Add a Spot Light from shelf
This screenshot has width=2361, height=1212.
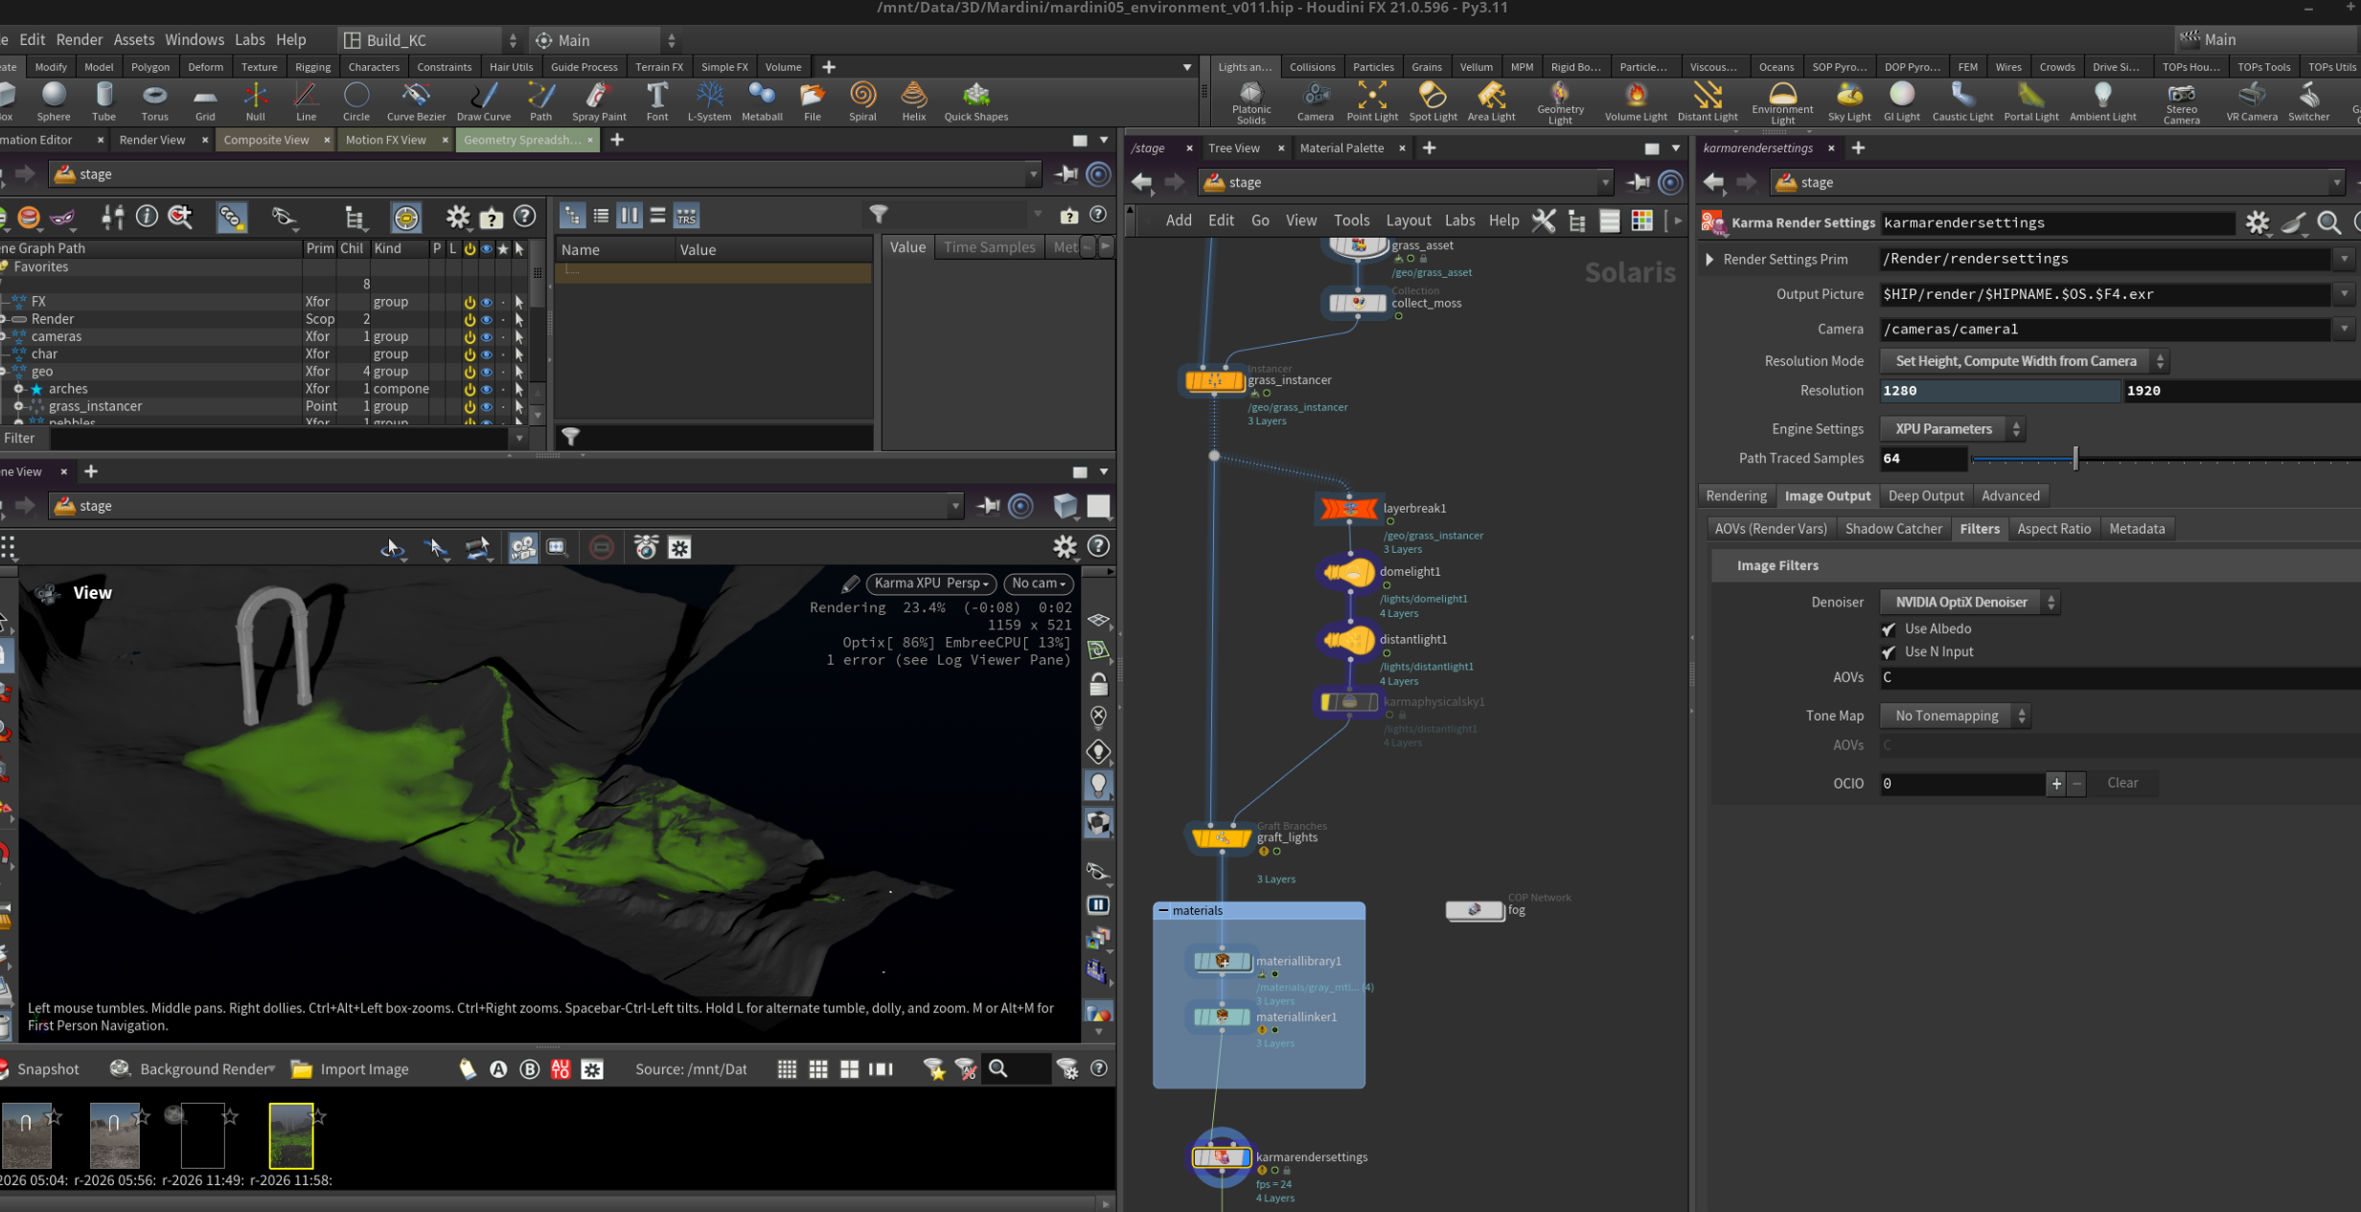1433,101
